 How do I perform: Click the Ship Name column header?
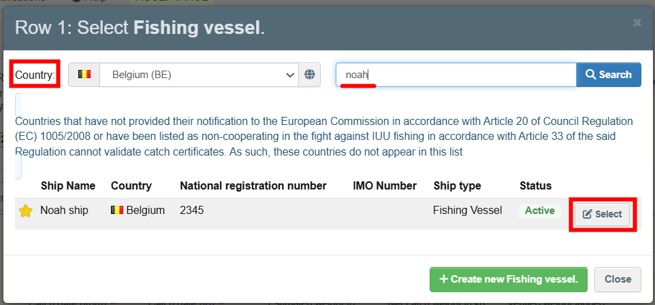click(x=68, y=185)
